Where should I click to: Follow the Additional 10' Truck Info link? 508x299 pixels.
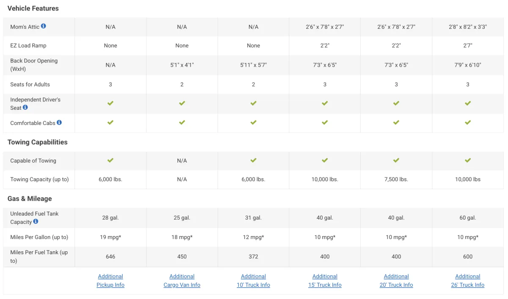click(254, 280)
